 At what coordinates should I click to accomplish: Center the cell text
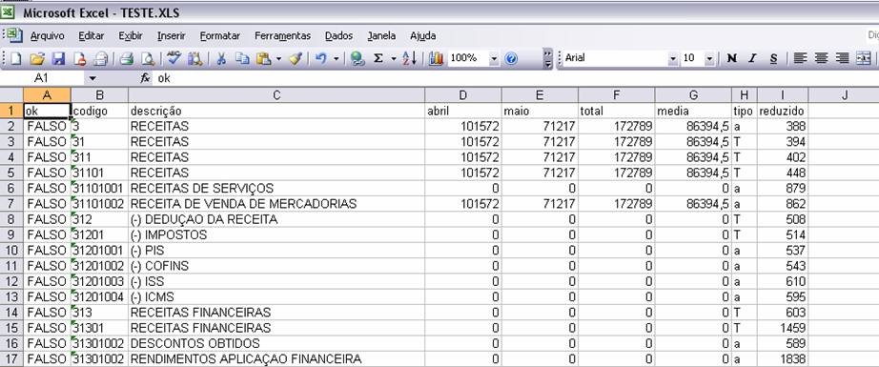click(821, 58)
